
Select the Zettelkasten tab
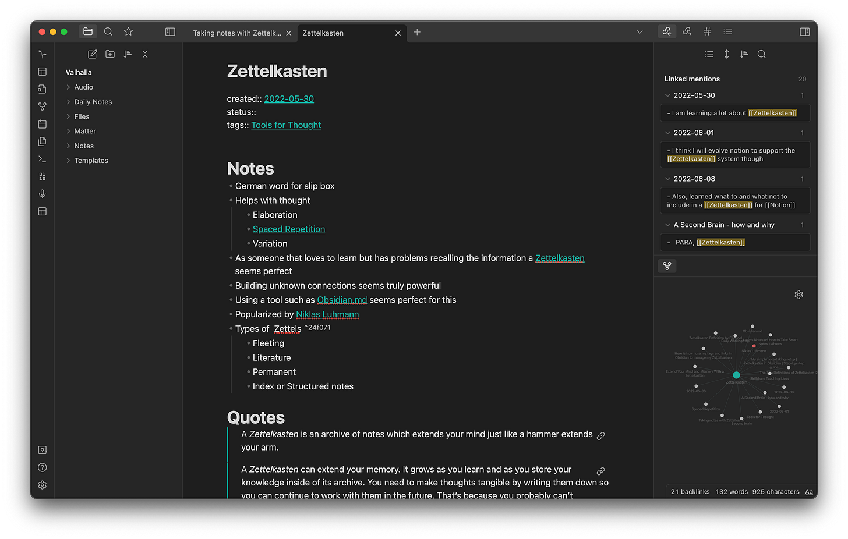tap(323, 33)
